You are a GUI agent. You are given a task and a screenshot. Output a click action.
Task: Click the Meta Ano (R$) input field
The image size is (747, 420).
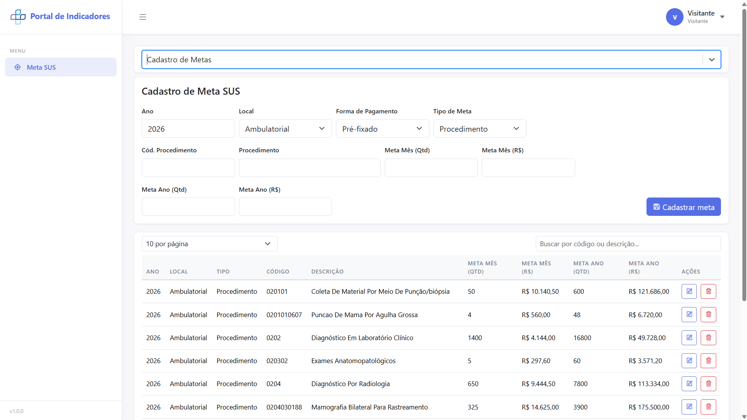coord(285,207)
